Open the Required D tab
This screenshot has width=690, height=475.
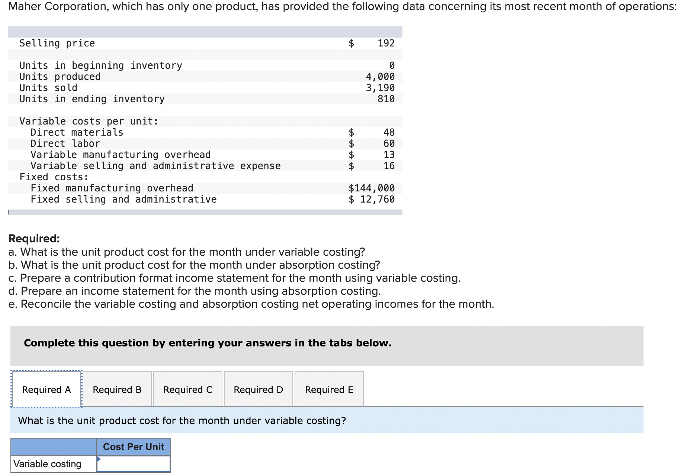coord(258,389)
